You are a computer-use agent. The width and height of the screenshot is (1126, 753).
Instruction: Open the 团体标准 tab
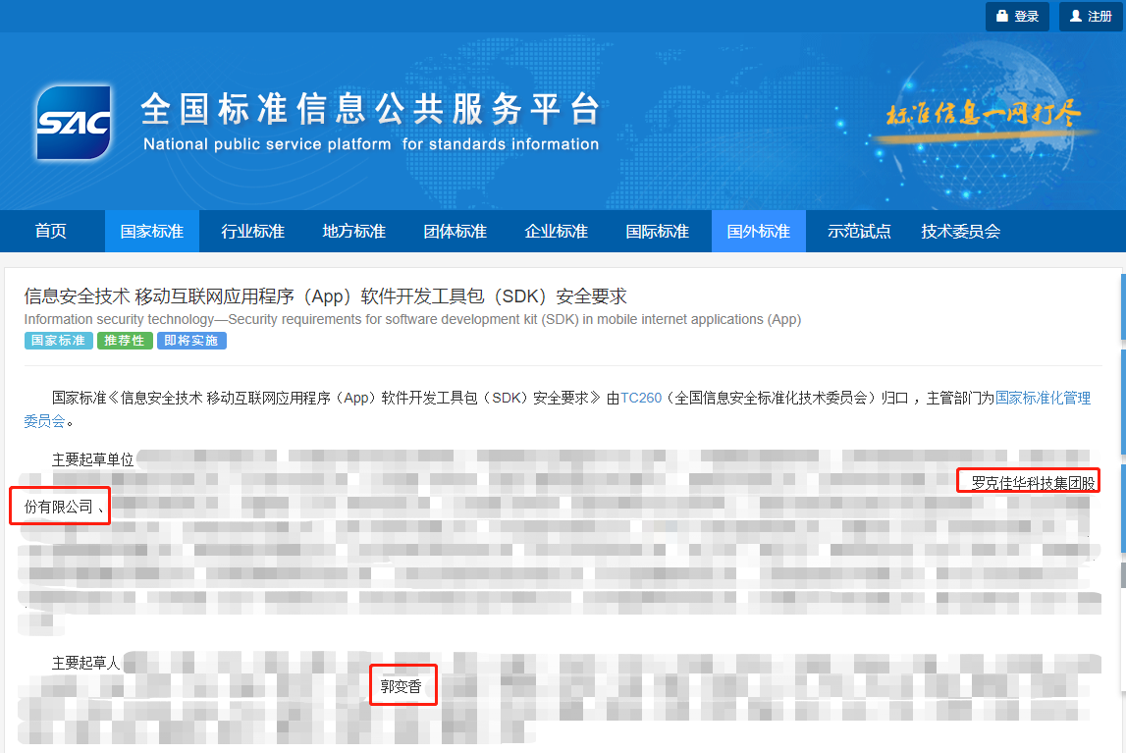coord(455,231)
